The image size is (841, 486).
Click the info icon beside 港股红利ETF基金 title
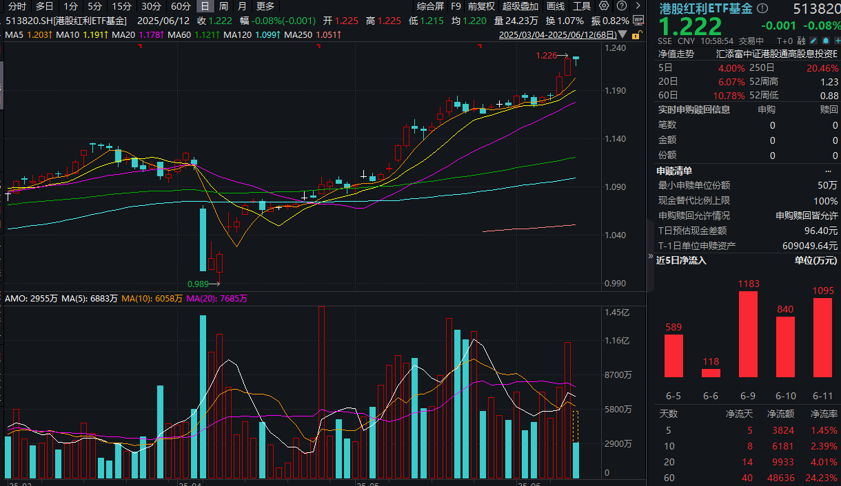click(x=762, y=9)
